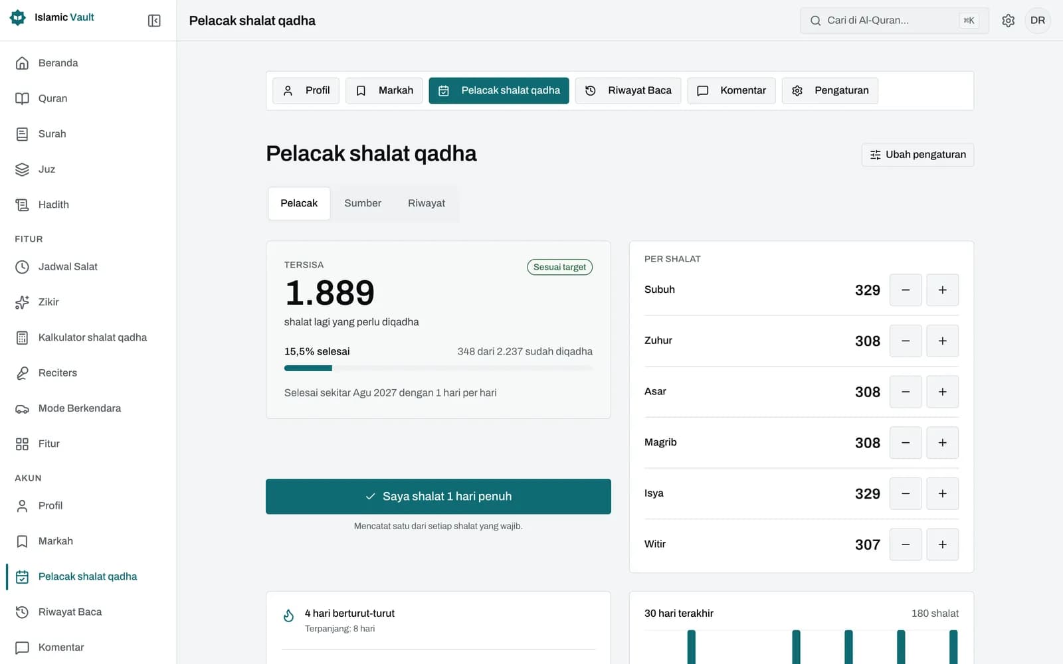Open Kalkulator shalat qadha

(88, 337)
